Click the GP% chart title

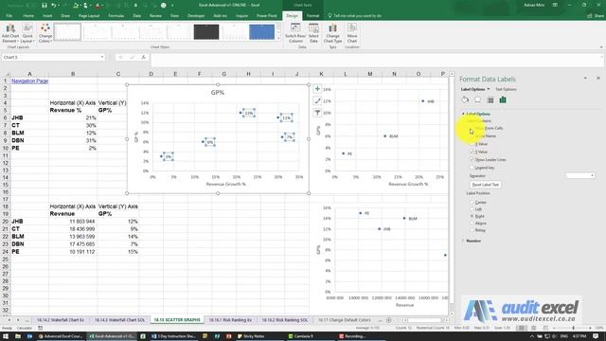click(x=218, y=93)
